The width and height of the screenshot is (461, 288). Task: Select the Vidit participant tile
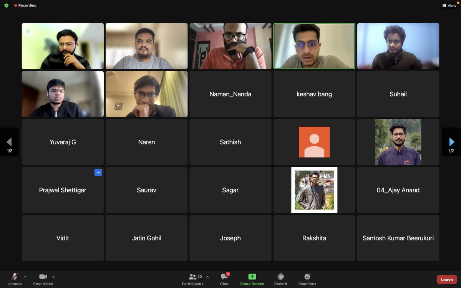[x=63, y=238]
